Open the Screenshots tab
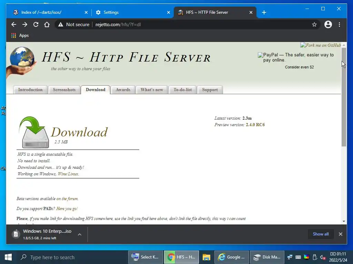The width and height of the screenshot is (353, 264). [x=64, y=90]
